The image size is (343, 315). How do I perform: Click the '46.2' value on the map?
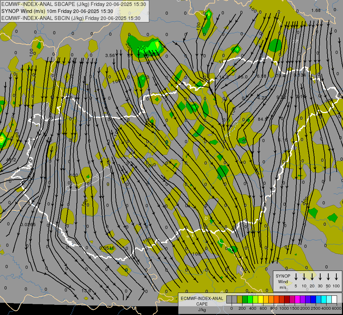11,160
